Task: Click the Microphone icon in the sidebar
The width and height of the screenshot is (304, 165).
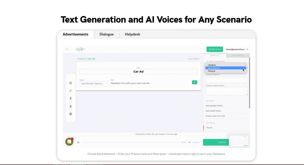Action: [70, 98]
